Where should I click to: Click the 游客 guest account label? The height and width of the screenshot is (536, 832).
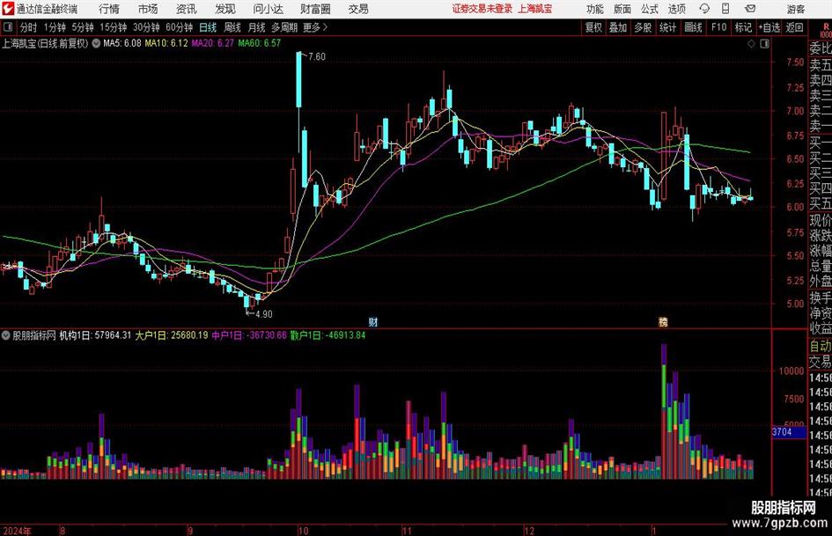pyautogui.click(x=795, y=9)
